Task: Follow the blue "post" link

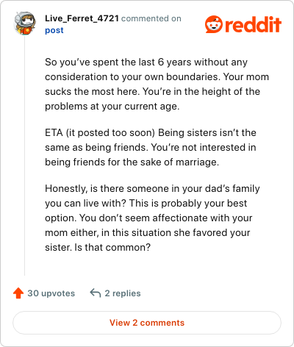Action: [x=54, y=30]
